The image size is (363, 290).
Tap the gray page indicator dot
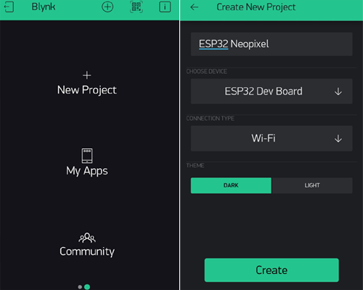click(80, 287)
